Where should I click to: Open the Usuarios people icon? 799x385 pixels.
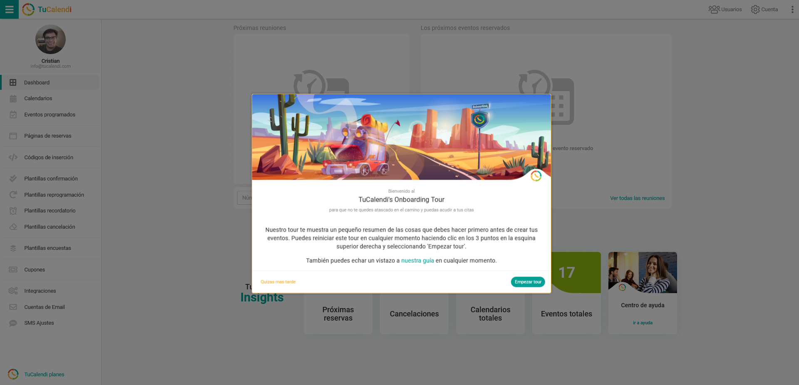(x=714, y=9)
